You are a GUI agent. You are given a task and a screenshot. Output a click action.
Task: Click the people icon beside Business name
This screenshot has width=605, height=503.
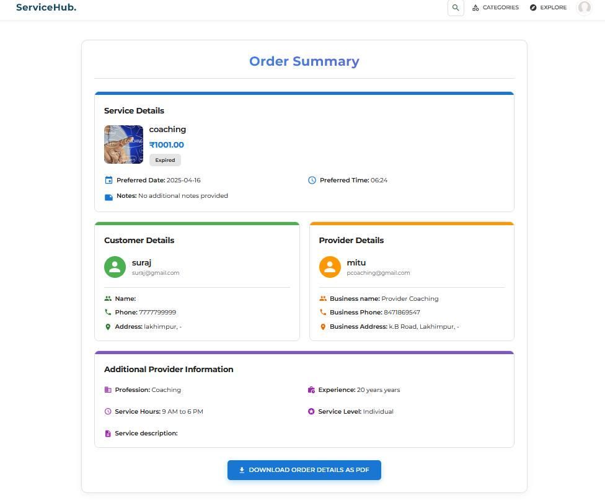point(323,298)
